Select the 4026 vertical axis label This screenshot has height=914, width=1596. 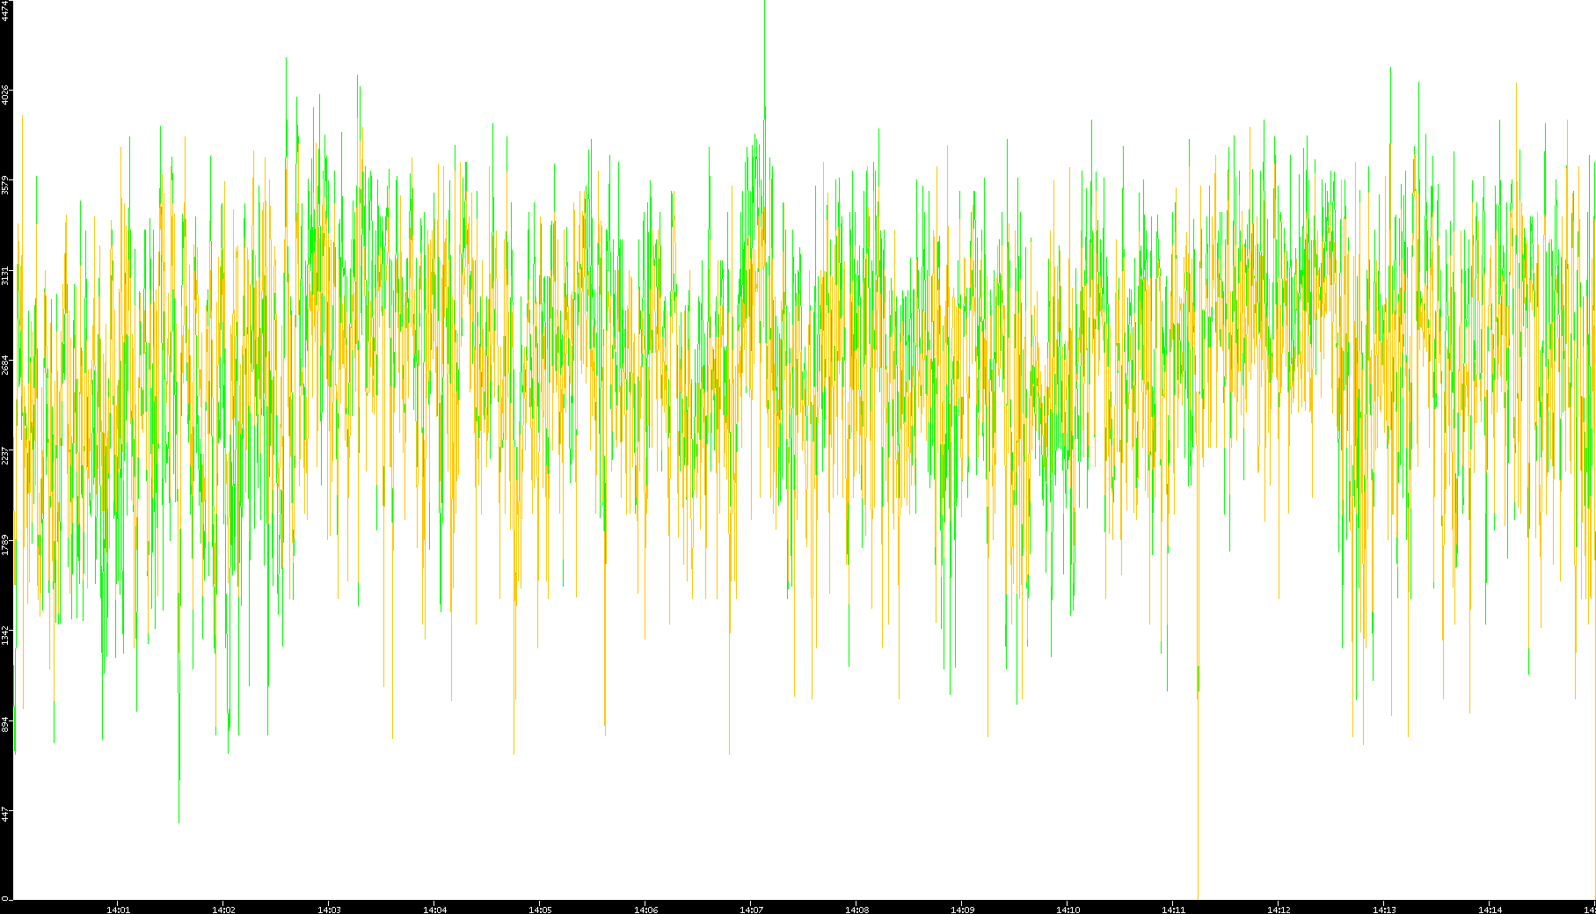click(5, 94)
